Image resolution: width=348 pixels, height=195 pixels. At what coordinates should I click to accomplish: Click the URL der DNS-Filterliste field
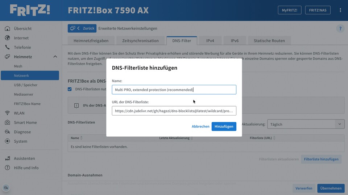174,111
